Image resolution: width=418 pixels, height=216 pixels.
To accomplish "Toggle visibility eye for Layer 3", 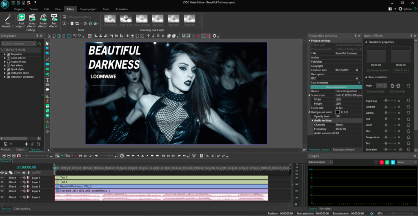I will click(x=2, y=182).
